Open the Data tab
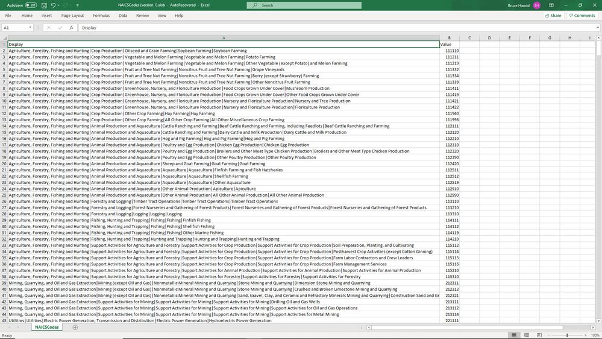602x339 pixels. pyautogui.click(x=123, y=16)
